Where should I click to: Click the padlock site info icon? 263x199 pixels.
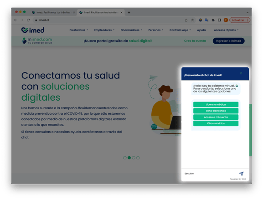point(36,20)
